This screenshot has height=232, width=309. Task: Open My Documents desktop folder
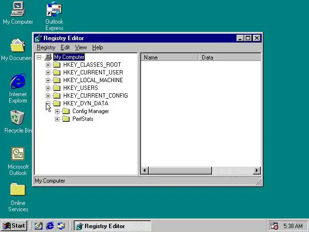click(x=17, y=45)
